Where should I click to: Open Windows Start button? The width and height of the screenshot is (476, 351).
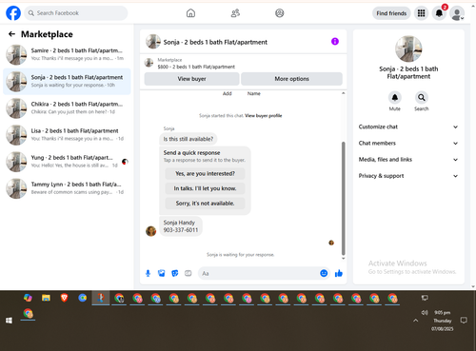click(9, 321)
